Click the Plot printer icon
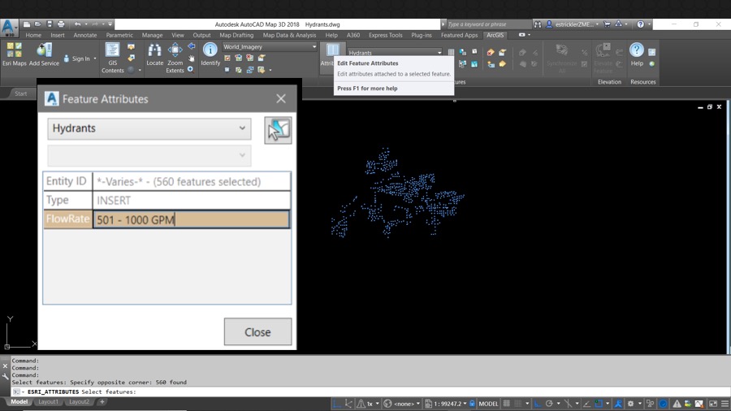The image size is (731, 411). (61, 24)
